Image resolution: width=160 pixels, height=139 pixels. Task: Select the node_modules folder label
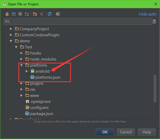43,59
